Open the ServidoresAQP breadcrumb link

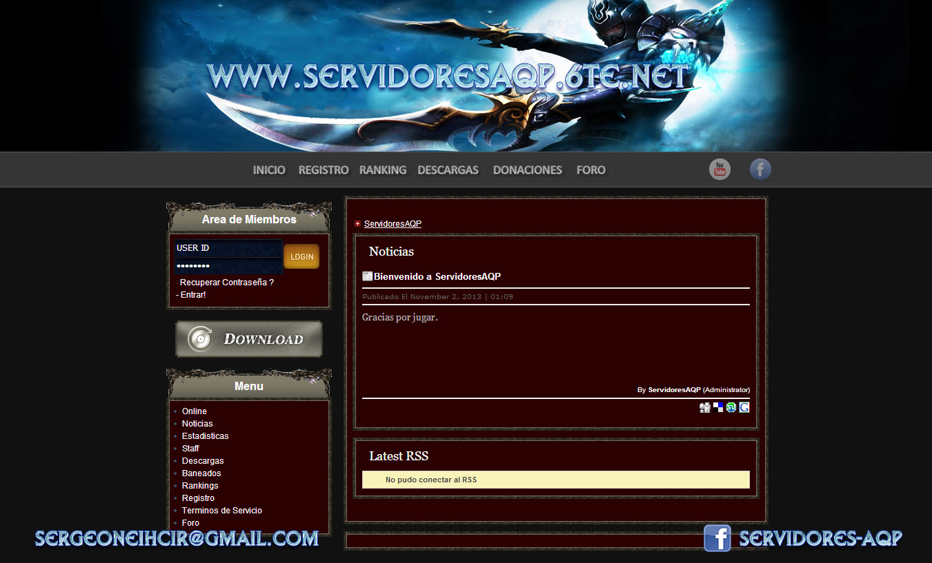(x=393, y=224)
